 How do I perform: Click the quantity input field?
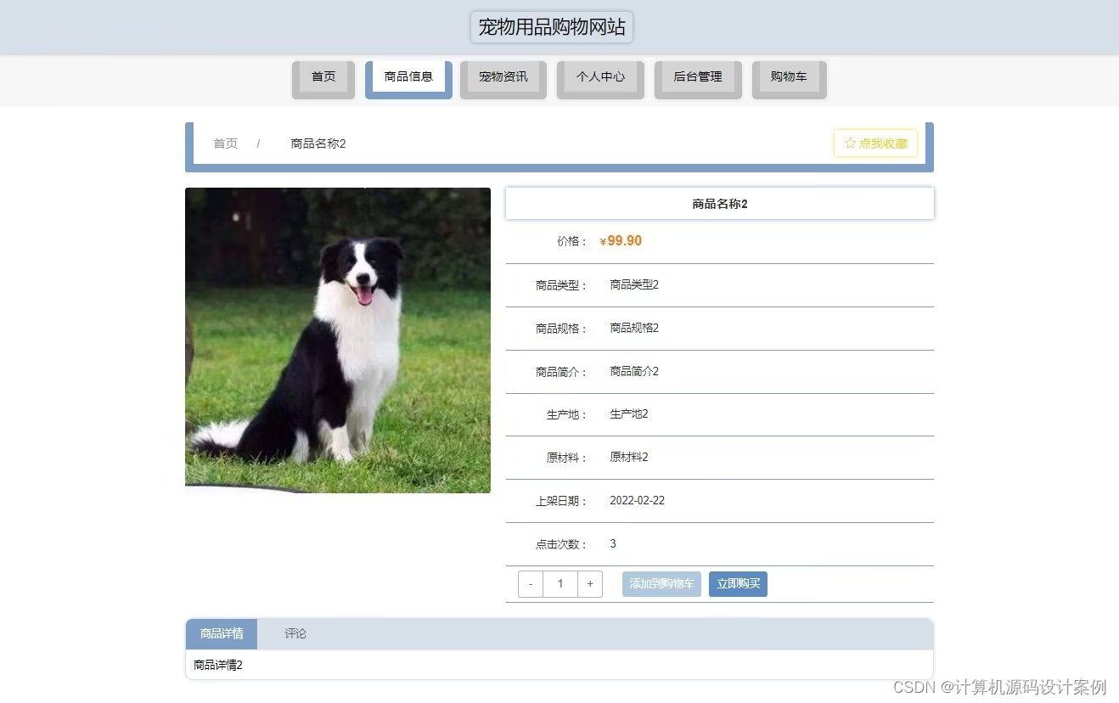[559, 583]
